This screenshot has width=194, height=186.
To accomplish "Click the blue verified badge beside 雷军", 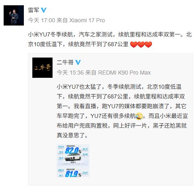I will [44, 10].
